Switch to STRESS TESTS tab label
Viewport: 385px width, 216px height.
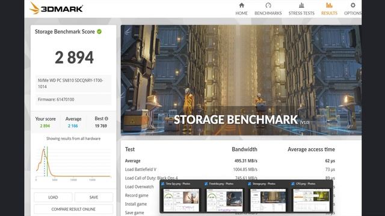pyautogui.click(x=301, y=13)
